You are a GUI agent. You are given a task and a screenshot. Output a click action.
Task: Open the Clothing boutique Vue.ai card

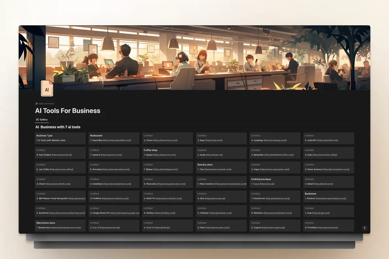(x=275, y=182)
